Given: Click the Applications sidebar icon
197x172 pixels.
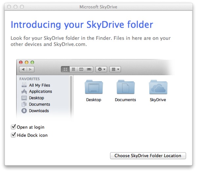Looking at the screenshot, I should 24,91.
